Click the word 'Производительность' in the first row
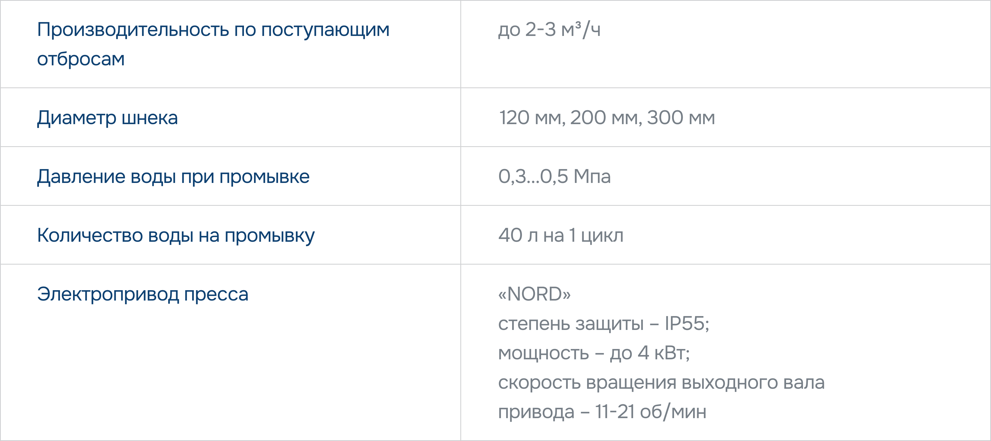This screenshot has height=441, width=991. coord(133,30)
